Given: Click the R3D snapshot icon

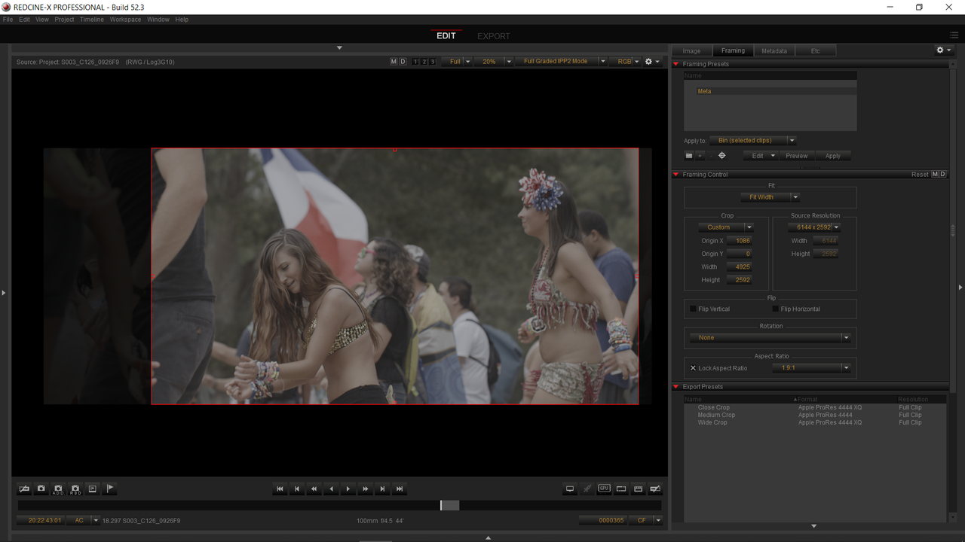Looking at the screenshot, I should point(75,489).
